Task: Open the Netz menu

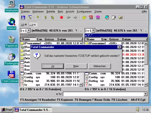Action: [60, 12]
